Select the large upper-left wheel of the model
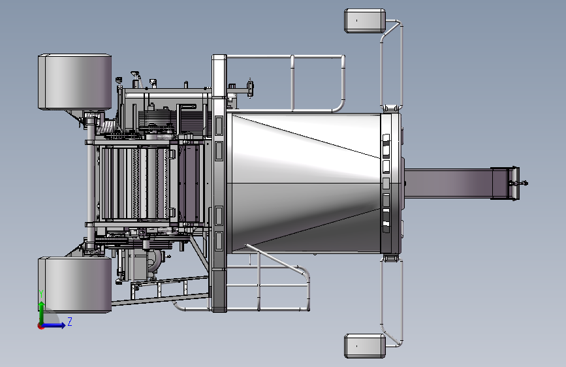The image size is (566, 367). [74, 82]
